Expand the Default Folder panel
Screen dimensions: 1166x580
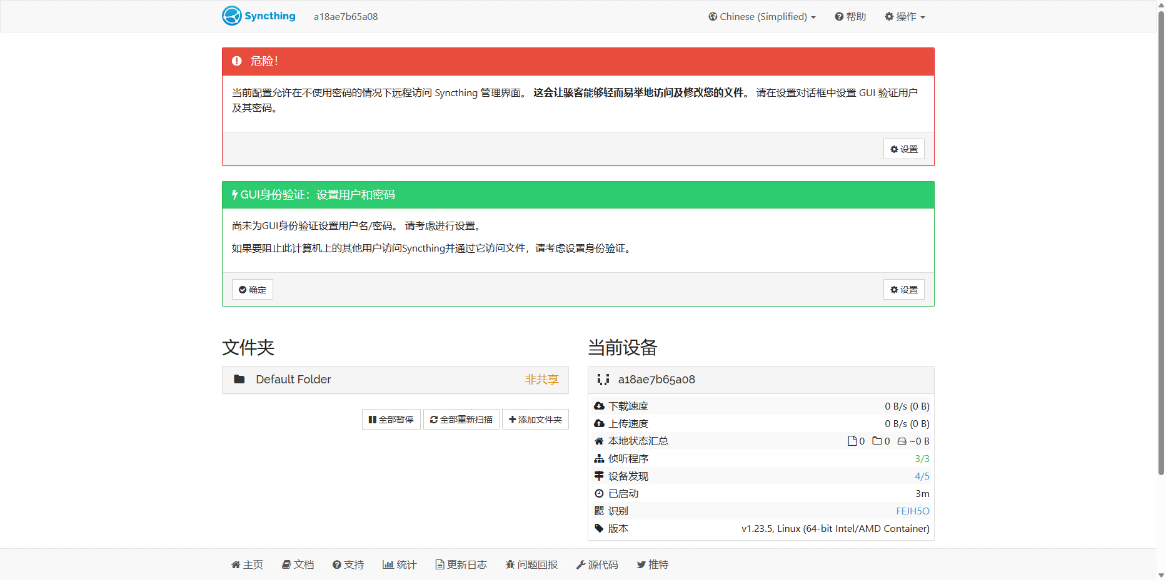(395, 380)
